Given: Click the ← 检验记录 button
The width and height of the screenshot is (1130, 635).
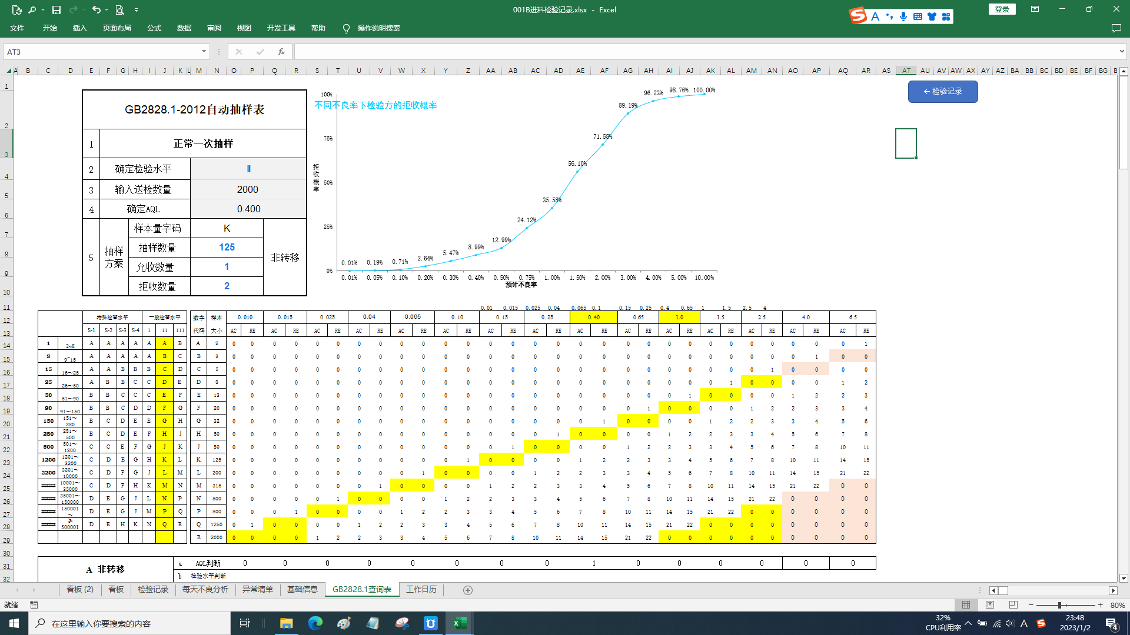Looking at the screenshot, I should pos(943,91).
